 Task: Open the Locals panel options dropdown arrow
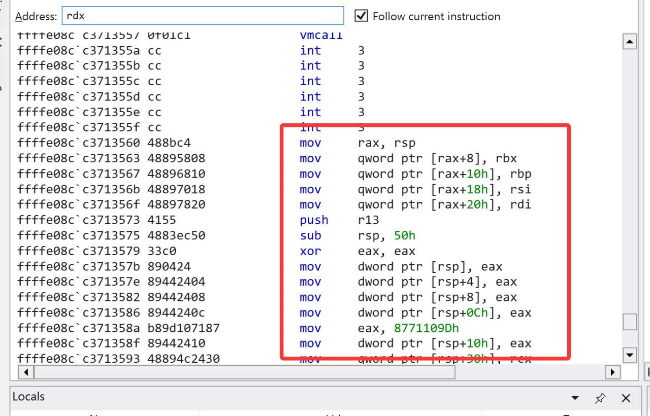(x=575, y=398)
